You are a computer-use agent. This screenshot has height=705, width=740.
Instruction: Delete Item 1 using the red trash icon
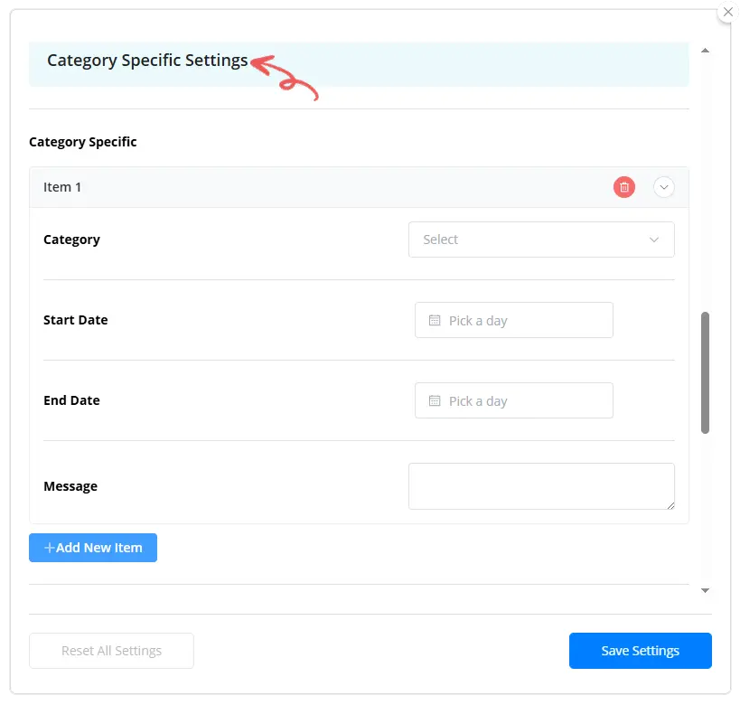click(623, 187)
